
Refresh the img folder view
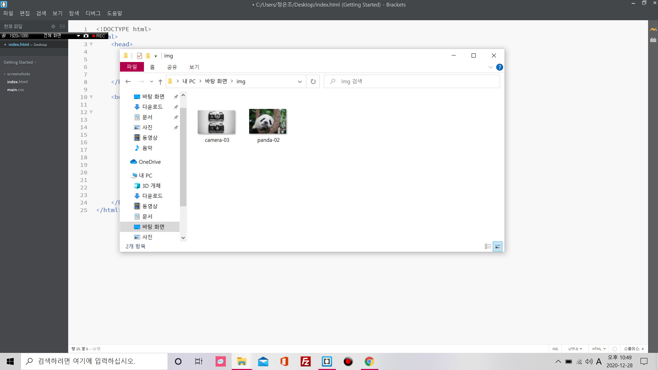tap(313, 82)
